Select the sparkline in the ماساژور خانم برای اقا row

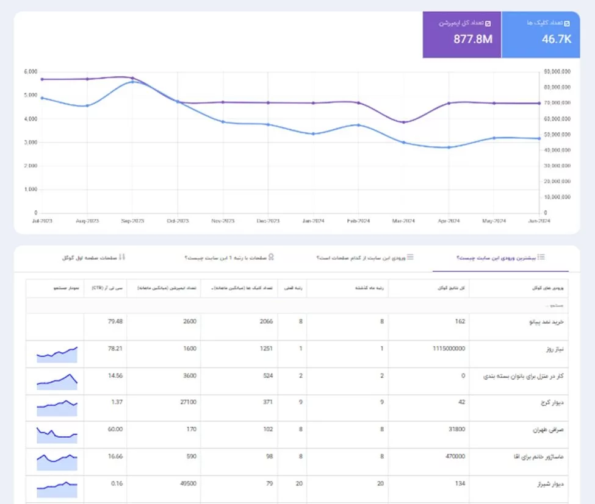57,463
